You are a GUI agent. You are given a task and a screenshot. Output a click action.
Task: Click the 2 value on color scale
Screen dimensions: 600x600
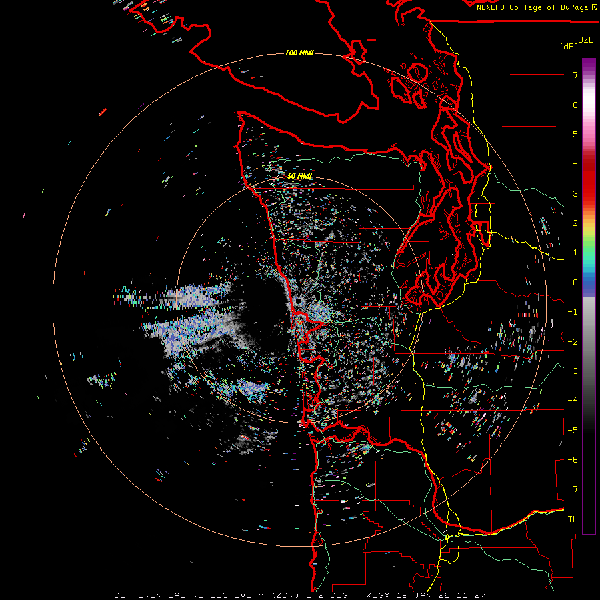click(575, 223)
